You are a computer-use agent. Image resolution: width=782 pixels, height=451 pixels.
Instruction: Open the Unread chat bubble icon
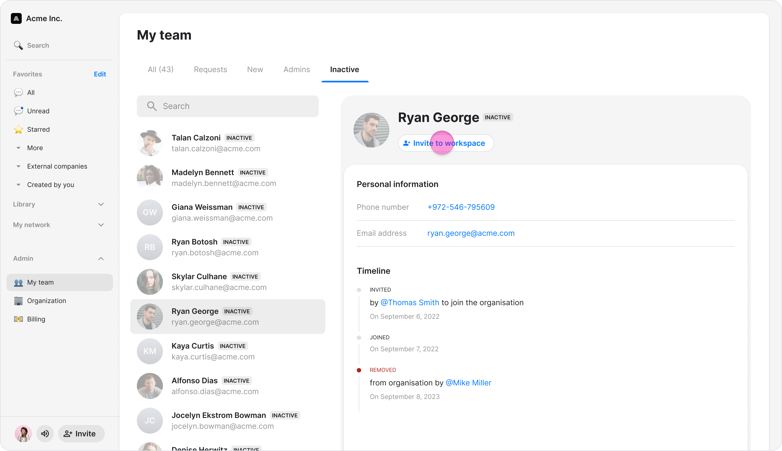click(x=18, y=111)
